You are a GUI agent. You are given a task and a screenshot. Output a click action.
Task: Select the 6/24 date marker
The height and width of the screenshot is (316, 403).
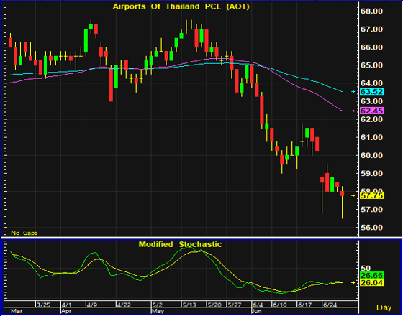330,305
